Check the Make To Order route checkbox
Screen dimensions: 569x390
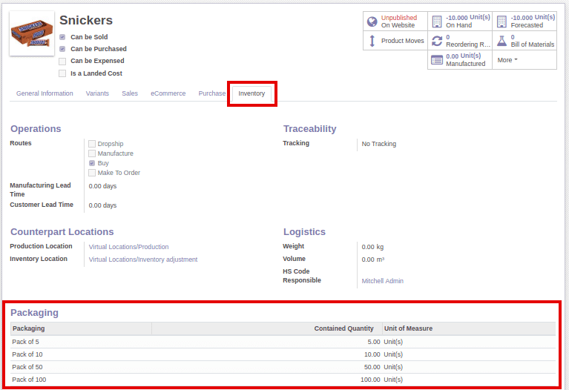pos(92,173)
